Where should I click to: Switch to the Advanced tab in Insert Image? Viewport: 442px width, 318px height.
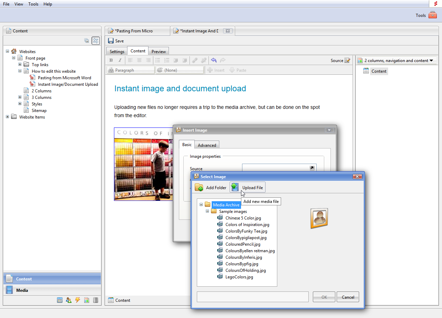pos(206,145)
